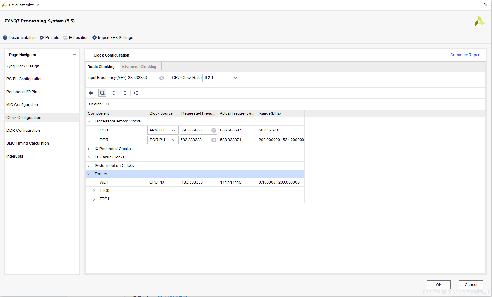The width and height of the screenshot is (492, 297).
Task: Click the Search text box
Action: pos(147,104)
